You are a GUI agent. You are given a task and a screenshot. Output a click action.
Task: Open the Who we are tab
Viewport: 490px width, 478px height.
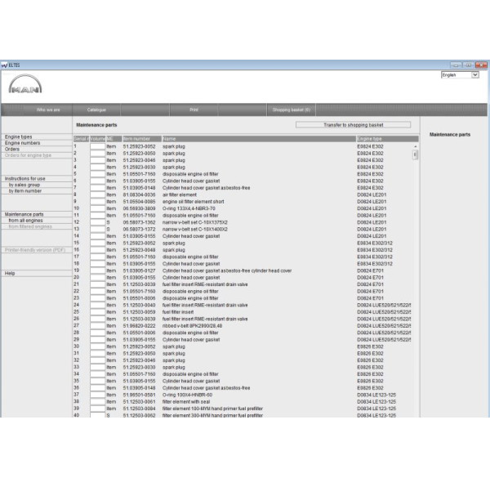point(47,108)
